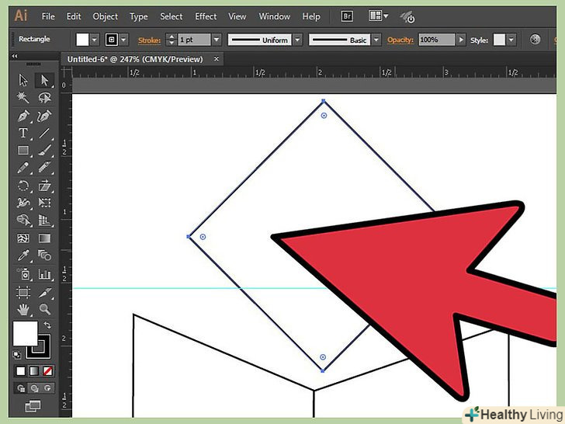The height and width of the screenshot is (424, 565).
Task: Click the Stroke panel link
Action: tap(151, 40)
